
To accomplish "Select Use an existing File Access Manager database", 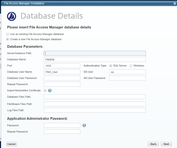I will click(7, 34).
